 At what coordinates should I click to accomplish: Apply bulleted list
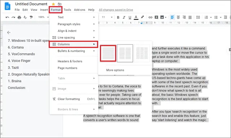pyautogui.click(x=216, y=17)
